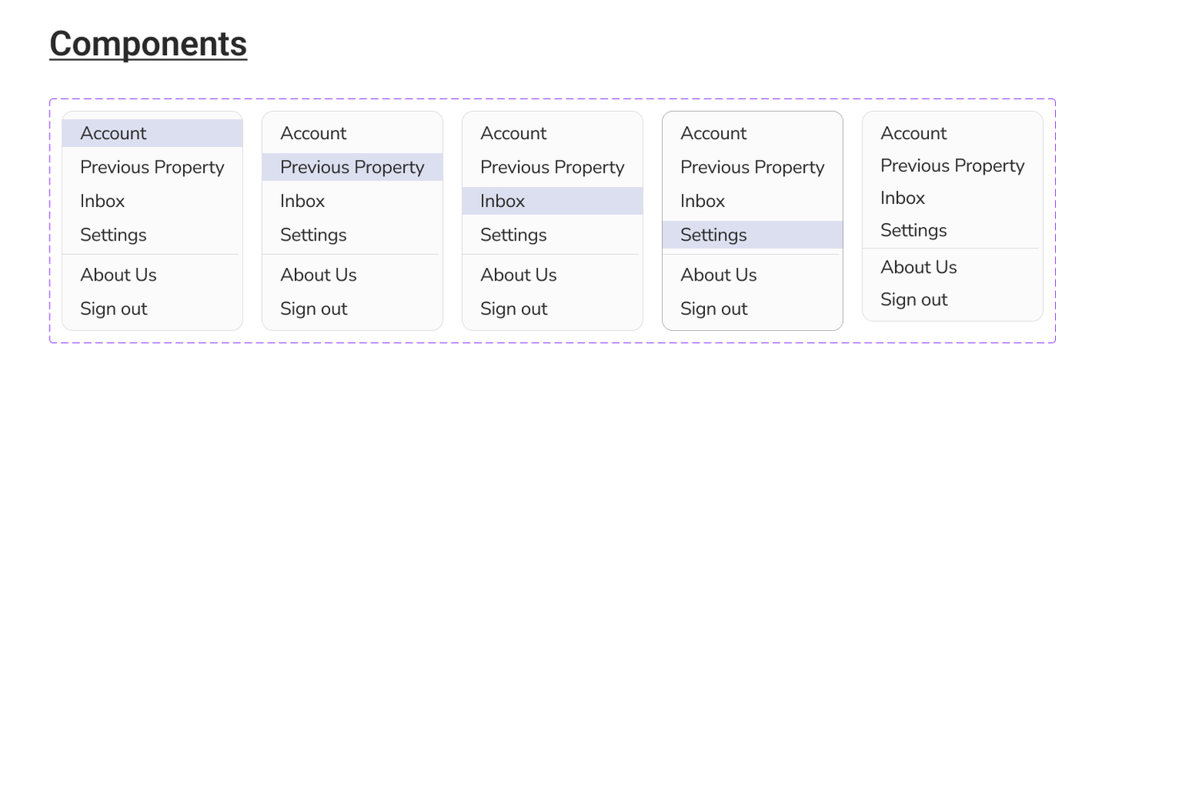Click About Us in menu with Settings highlighted
This screenshot has height=785, width=1199.
(718, 275)
